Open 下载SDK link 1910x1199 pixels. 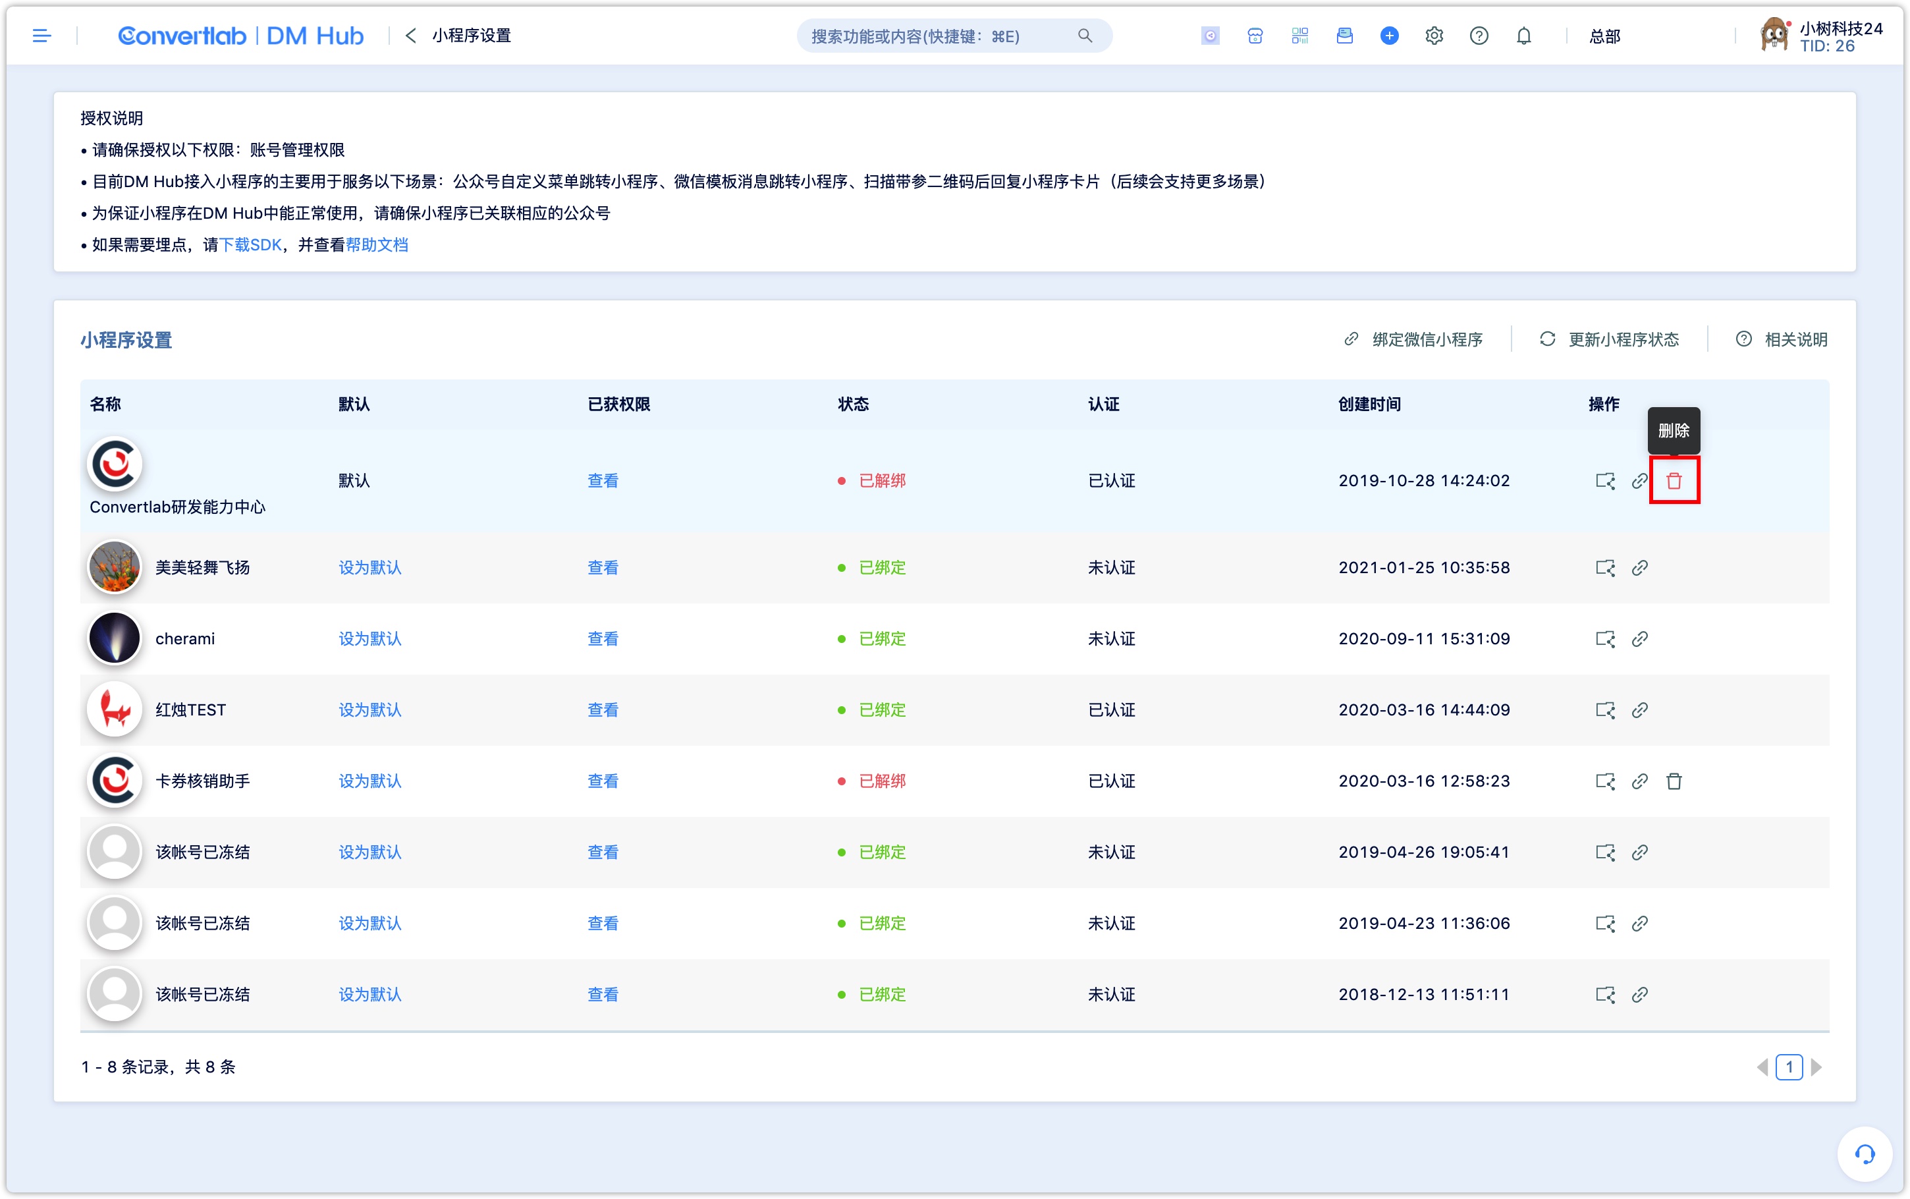(x=250, y=245)
